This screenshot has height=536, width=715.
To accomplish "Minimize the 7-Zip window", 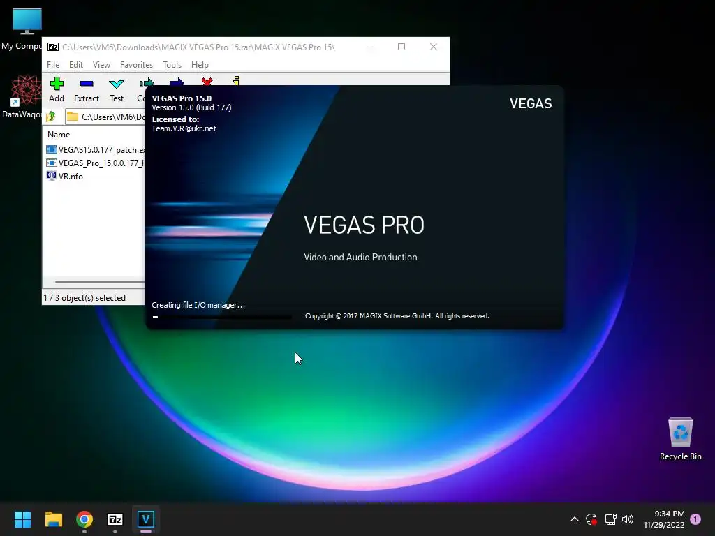I will (370, 47).
